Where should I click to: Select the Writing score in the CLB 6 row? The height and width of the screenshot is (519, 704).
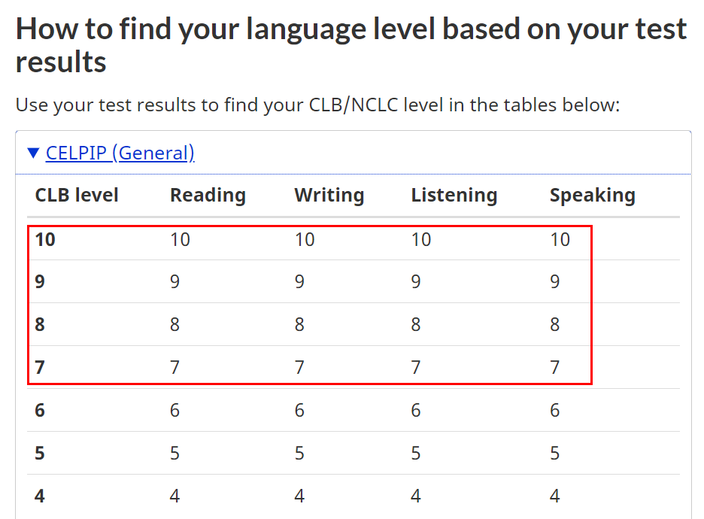tap(299, 411)
